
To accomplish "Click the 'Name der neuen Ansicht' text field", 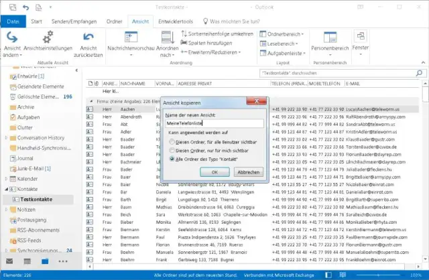I will (214, 123).
